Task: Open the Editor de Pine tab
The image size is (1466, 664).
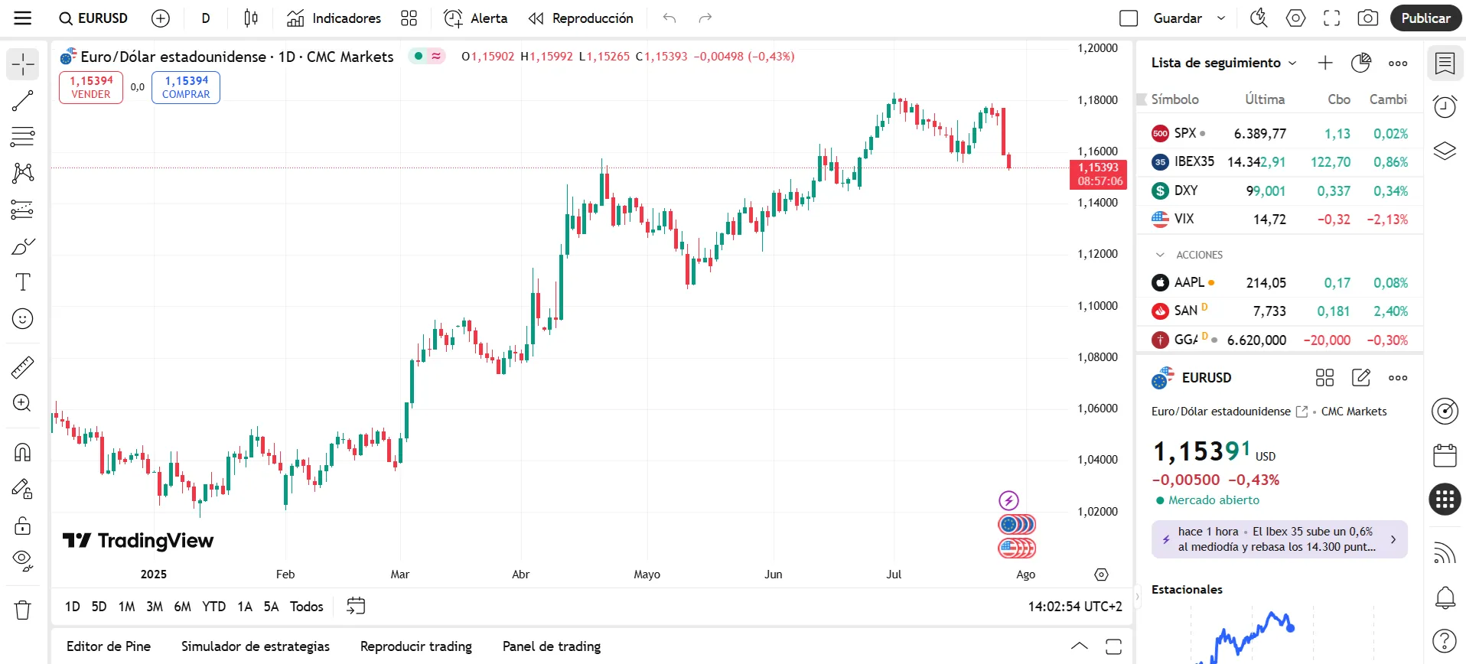Action: (x=109, y=646)
